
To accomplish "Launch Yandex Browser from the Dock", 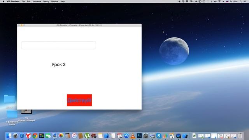I will click(28, 136).
